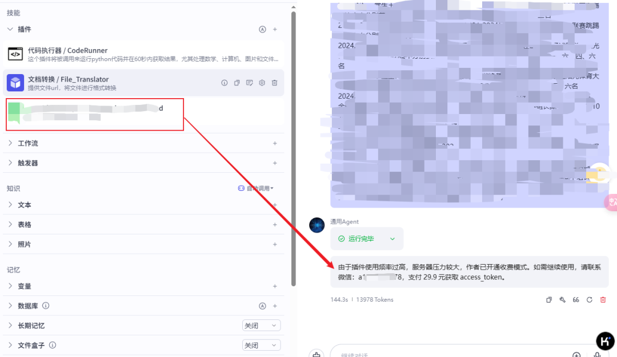Open 文件盒子 关闭 dropdown
Image resolution: width=617 pixels, height=357 pixels.
coord(261,345)
